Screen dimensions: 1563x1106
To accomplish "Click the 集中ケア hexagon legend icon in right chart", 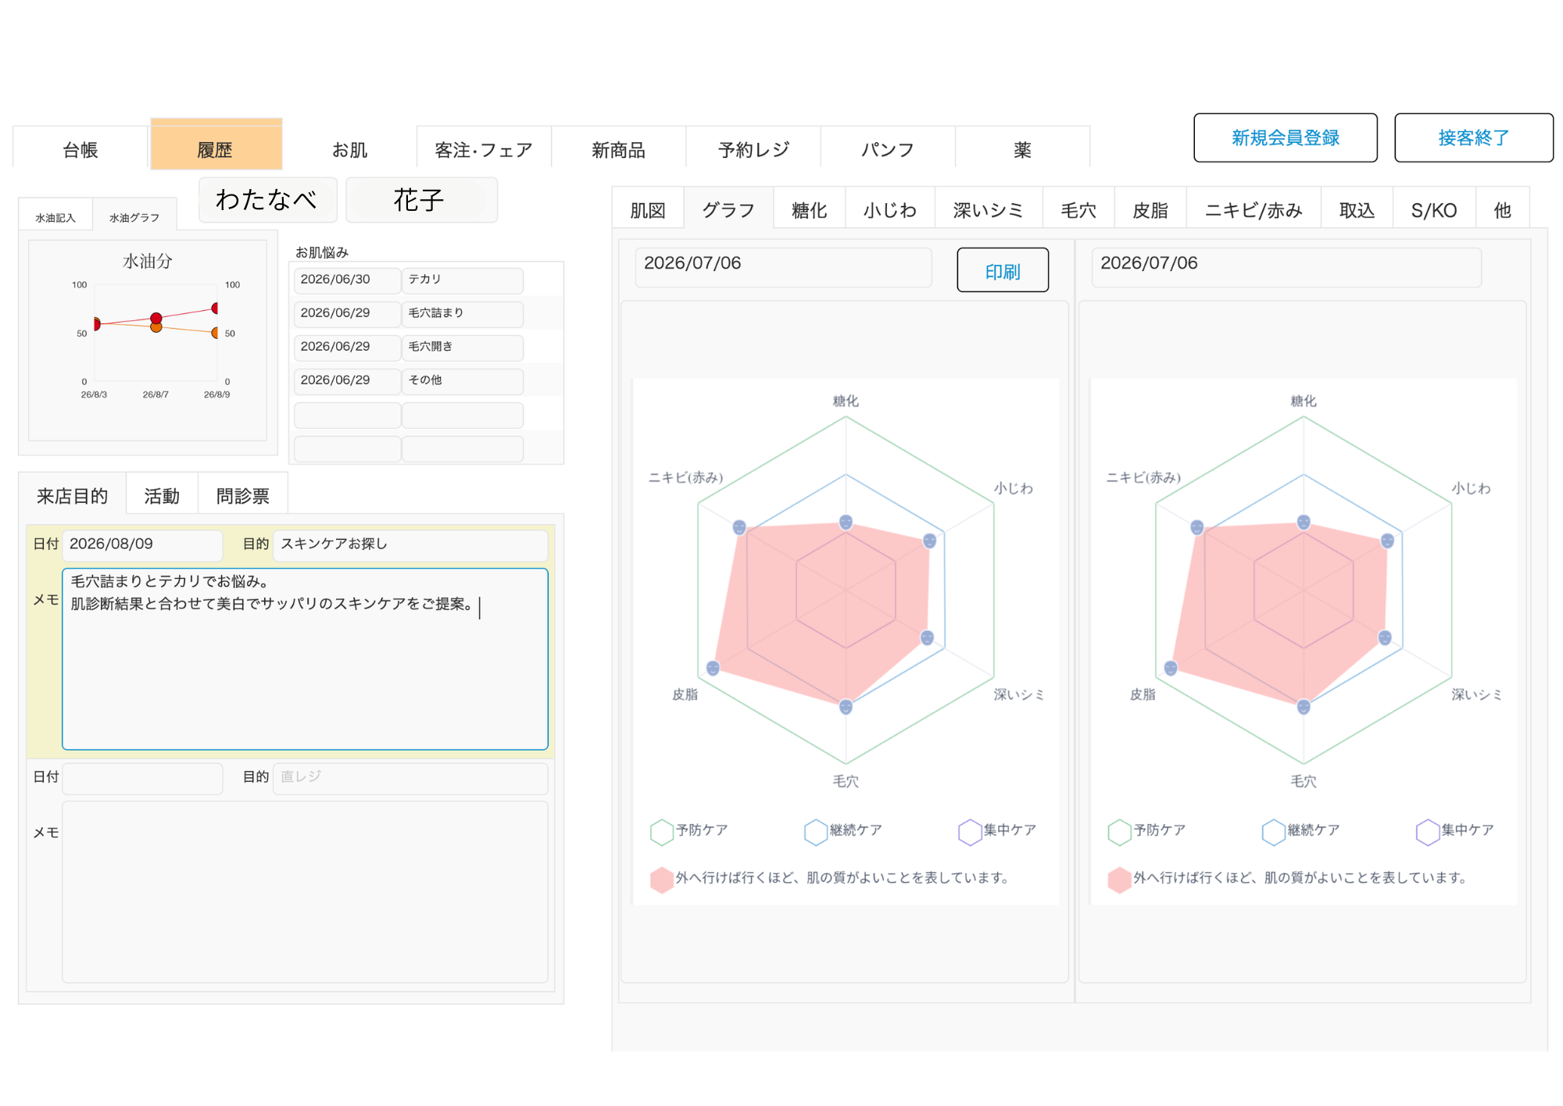I will point(1428,832).
